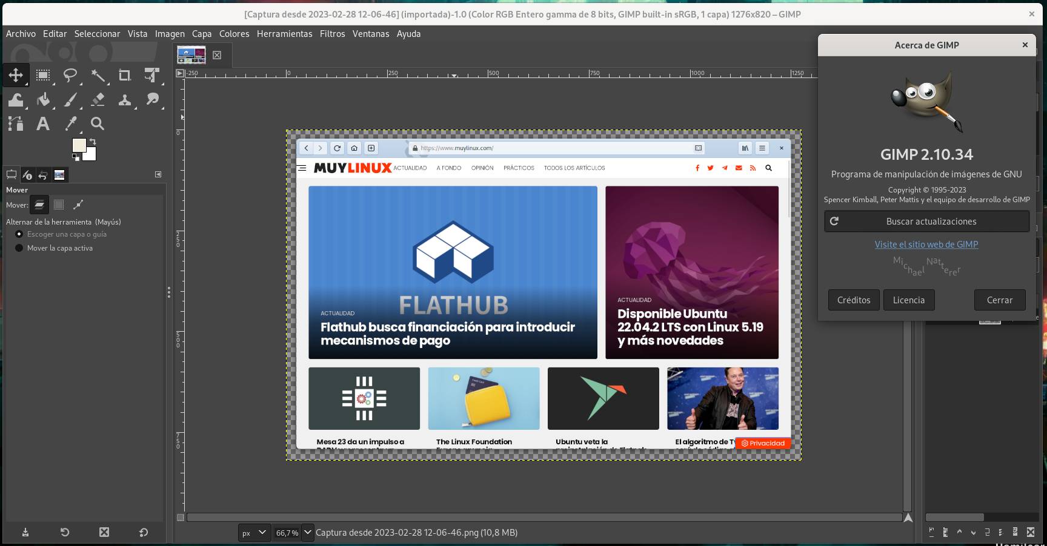1047x546 pixels.
Task: Select the Move tool in the toolbox
Action: point(16,75)
